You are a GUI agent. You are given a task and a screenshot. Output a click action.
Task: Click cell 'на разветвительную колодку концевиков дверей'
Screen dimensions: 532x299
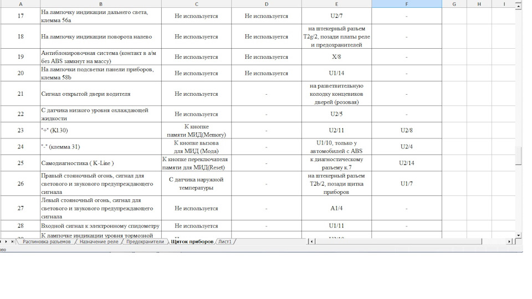(336, 94)
